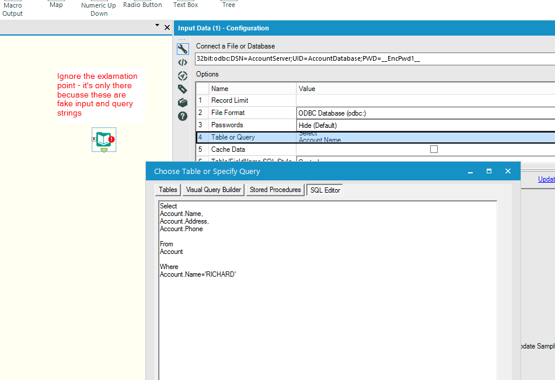Open the Stored Procedures tab
This screenshot has width=555, height=380.
[x=274, y=189]
